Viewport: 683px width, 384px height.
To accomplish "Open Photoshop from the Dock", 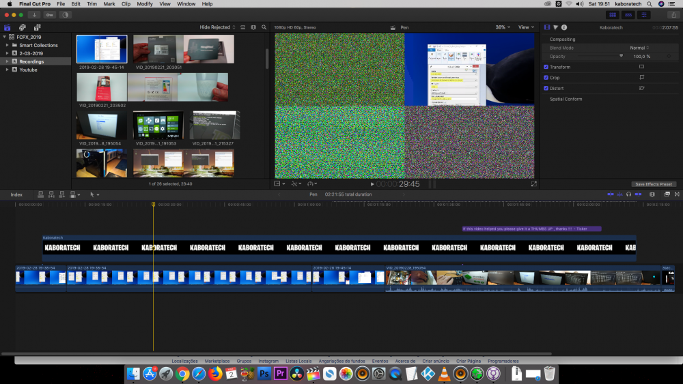I will click(264, 374).
